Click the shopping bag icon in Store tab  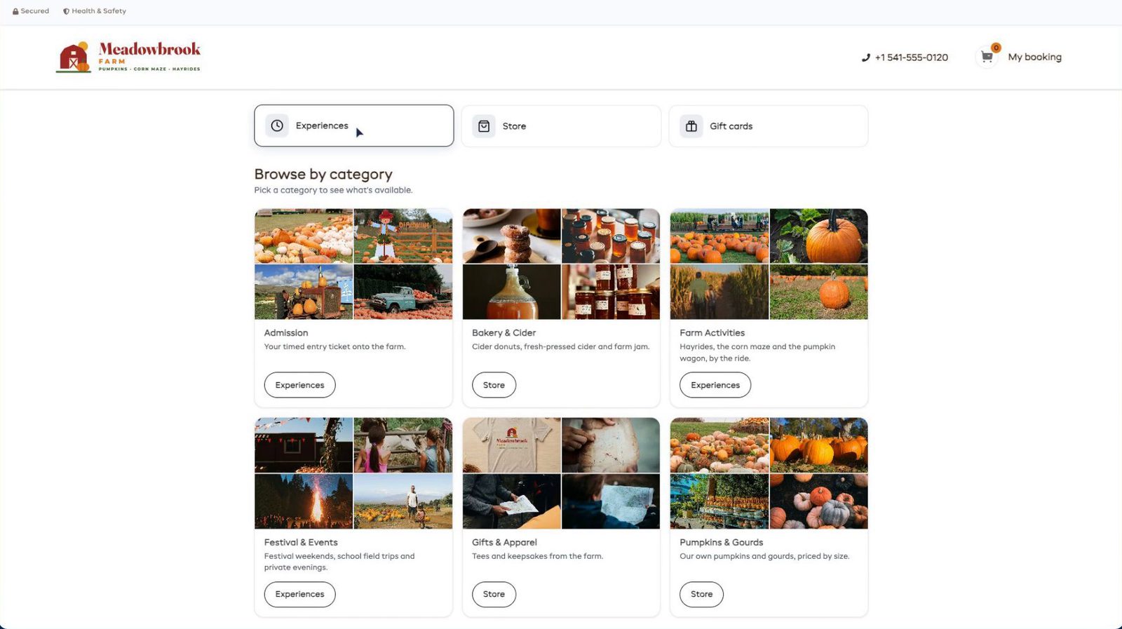484,126
